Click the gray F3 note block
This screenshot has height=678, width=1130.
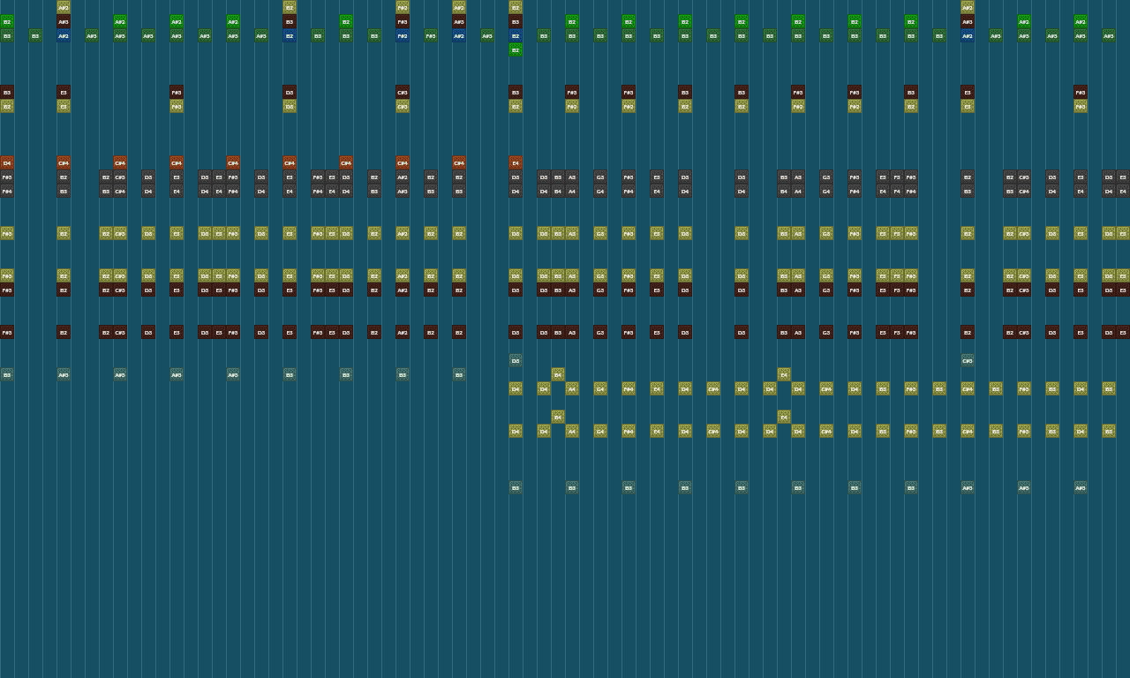897,177
